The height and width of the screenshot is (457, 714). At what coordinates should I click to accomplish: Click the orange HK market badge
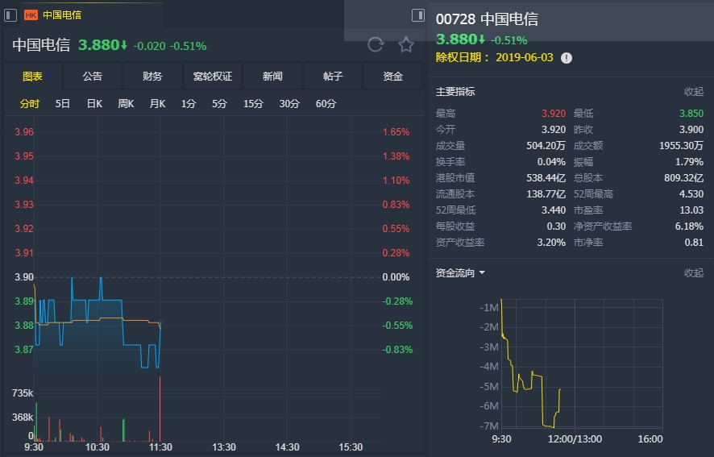31,15
